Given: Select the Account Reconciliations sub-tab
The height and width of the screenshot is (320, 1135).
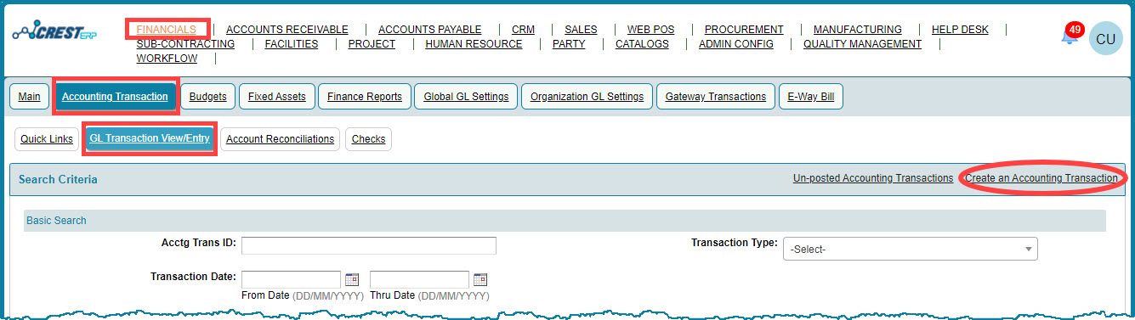Looking at the screenshot, I should (x=281, y=139).
